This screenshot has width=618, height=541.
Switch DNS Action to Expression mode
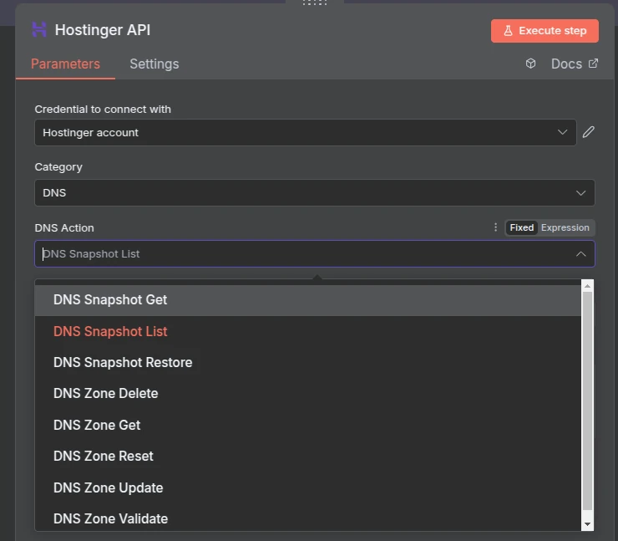pos(565,227)
